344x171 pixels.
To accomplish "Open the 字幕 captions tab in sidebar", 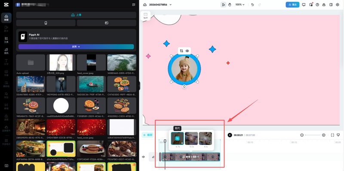I will pyautogui.click(x=6, y=73).
